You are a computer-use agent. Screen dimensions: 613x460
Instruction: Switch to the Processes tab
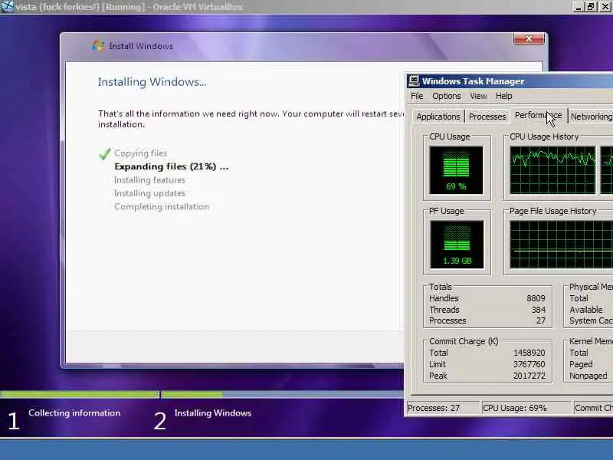[x=487, y=117]
